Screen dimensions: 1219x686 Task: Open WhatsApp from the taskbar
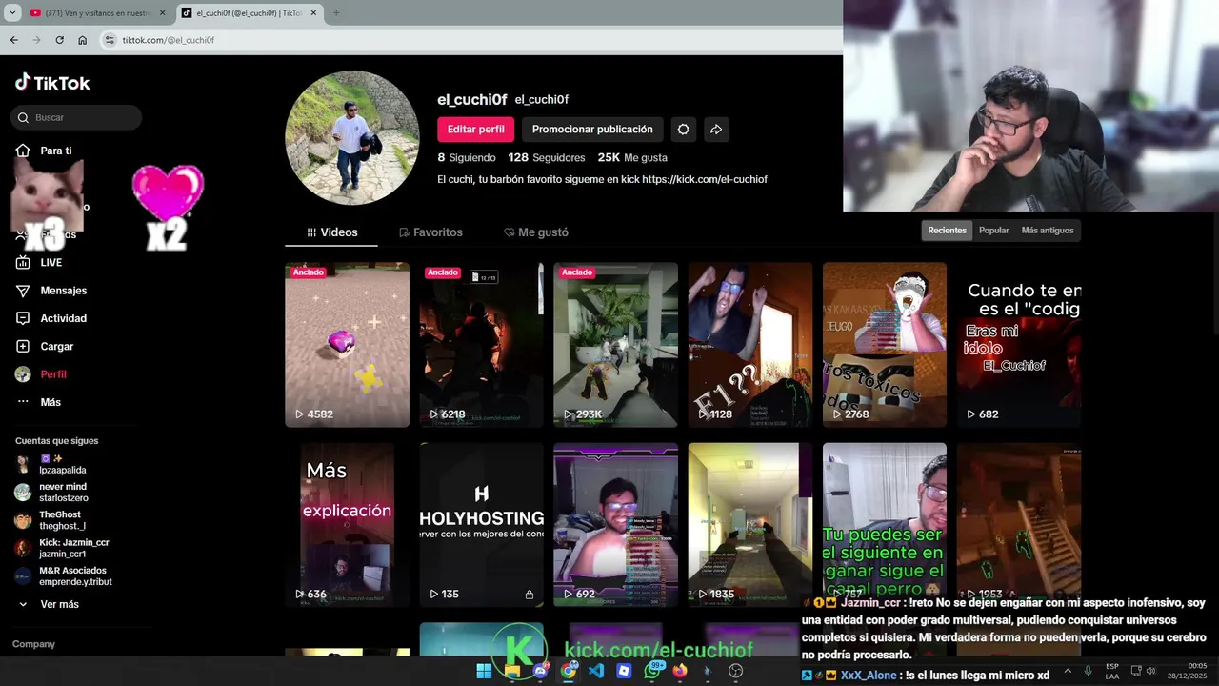tap(652, 671)
